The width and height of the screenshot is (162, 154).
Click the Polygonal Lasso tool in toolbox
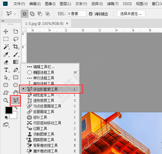(15, 100)
